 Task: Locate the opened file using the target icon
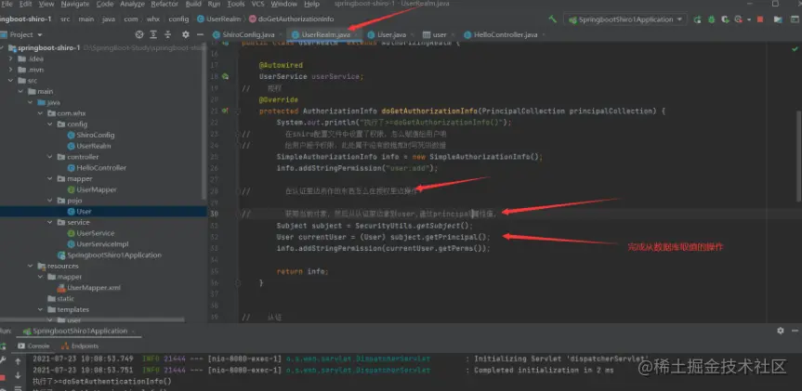(x=139, y=34)
